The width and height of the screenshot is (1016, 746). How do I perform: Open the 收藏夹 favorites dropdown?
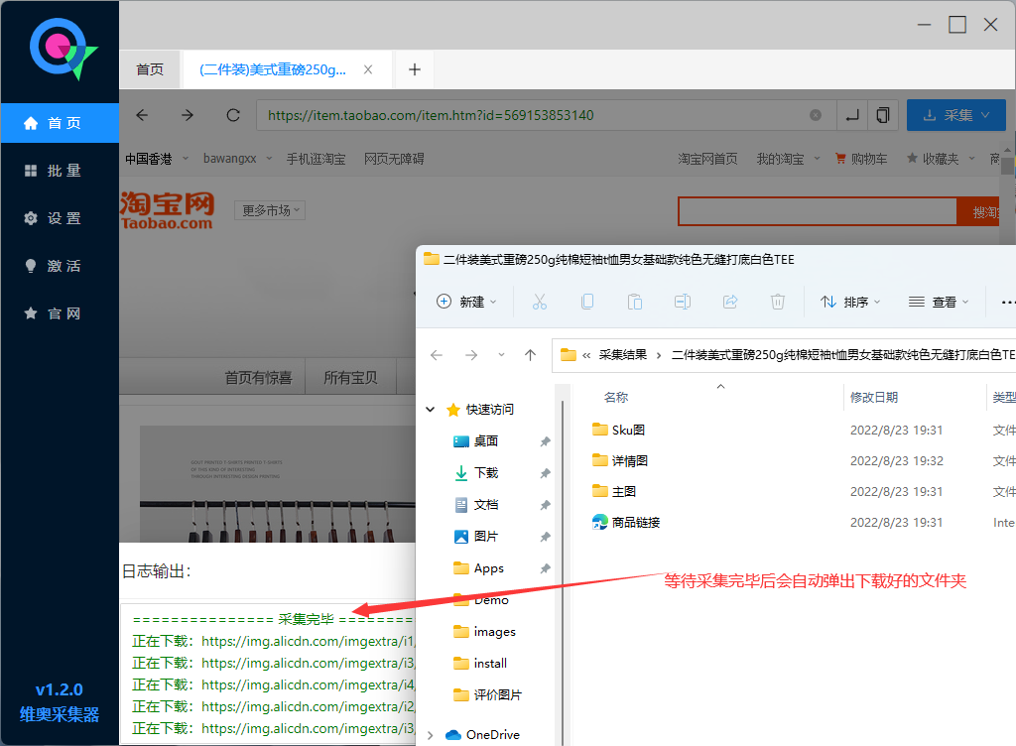[941, 159]
